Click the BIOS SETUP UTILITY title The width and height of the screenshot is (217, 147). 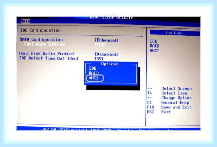pos(111,17)
